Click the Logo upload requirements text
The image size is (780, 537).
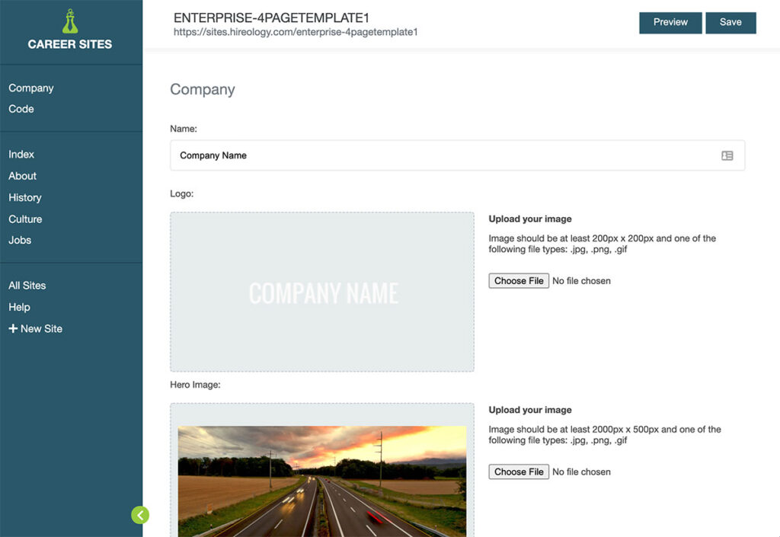[x=603, y=244]
